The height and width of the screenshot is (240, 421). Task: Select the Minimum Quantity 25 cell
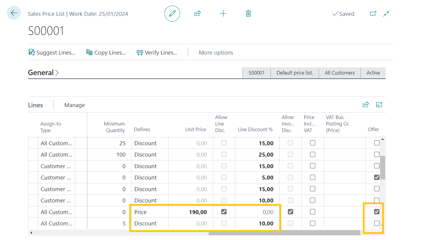(109, 143)
